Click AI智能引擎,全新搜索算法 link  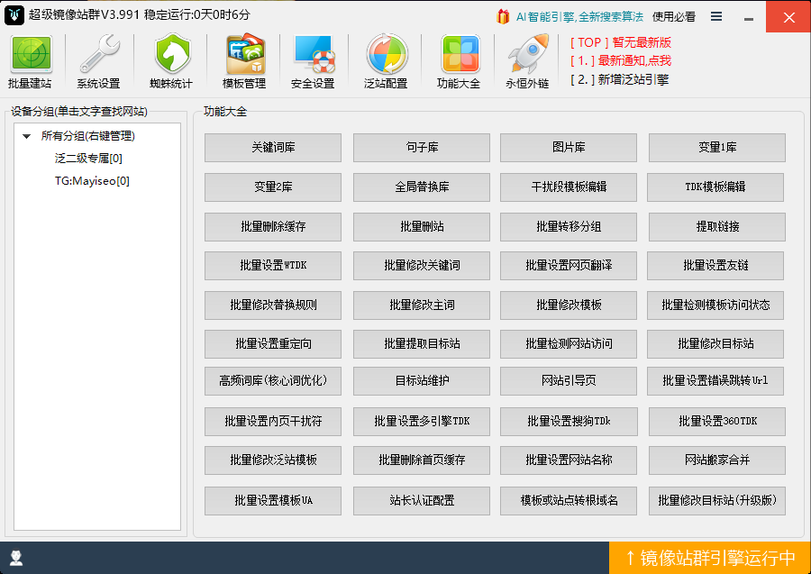pos(579,16)
